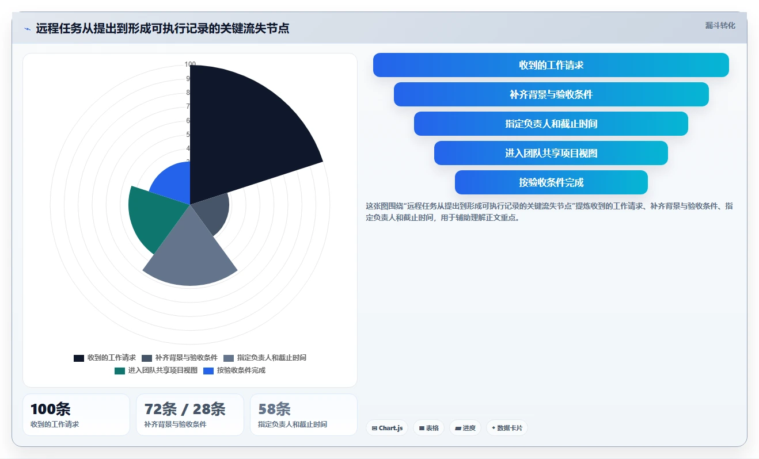Toggle legend swatch for 指定负责人和截止时间
Viewport: 759px width, 459px height.
click(229, 358)
